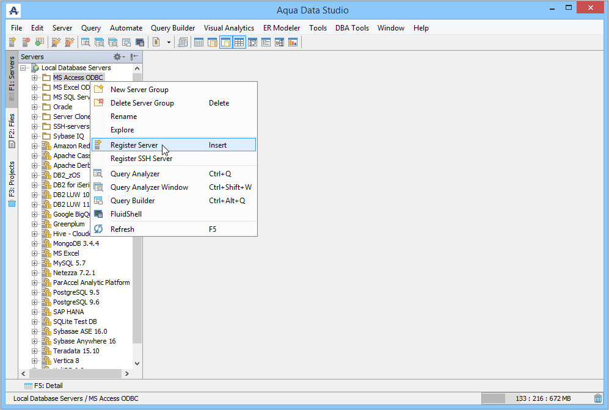The height and width of the screenshot is (410, 609).
Task: Toggle the highlighted table grid toolbar icon
Action: coord(239,42)
